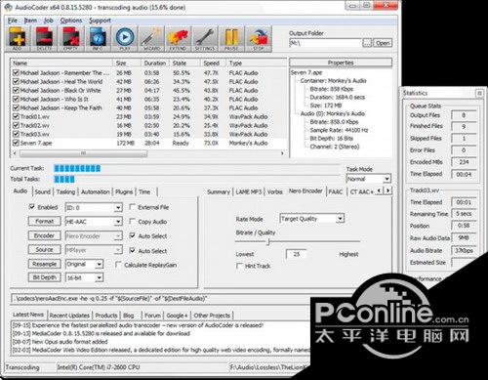Switch to the Sound tab
488x380 pixels.
point(43,191)
